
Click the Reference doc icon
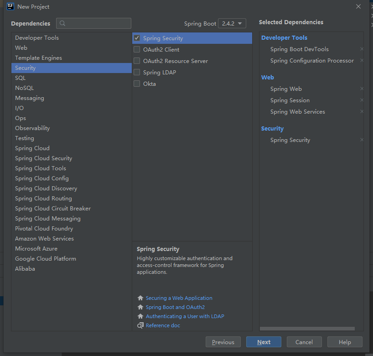pyautogui.click(x=140, y=325)
